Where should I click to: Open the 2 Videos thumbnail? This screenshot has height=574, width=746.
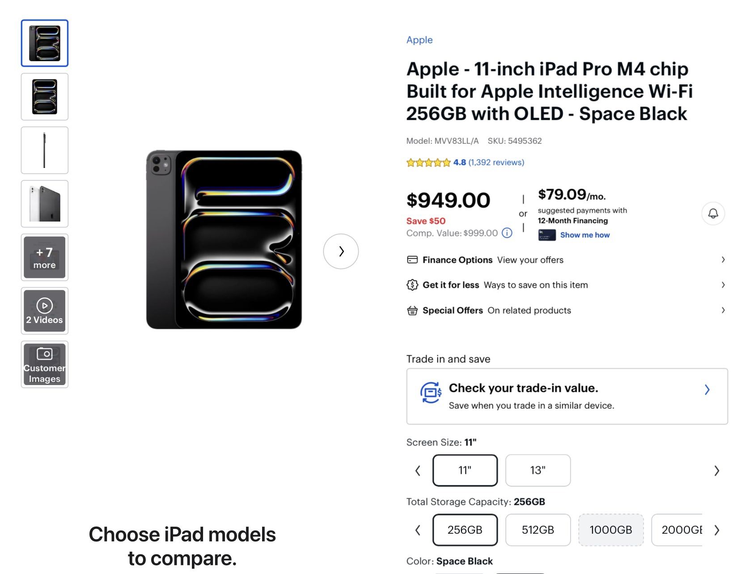click(x=45, y=311)
